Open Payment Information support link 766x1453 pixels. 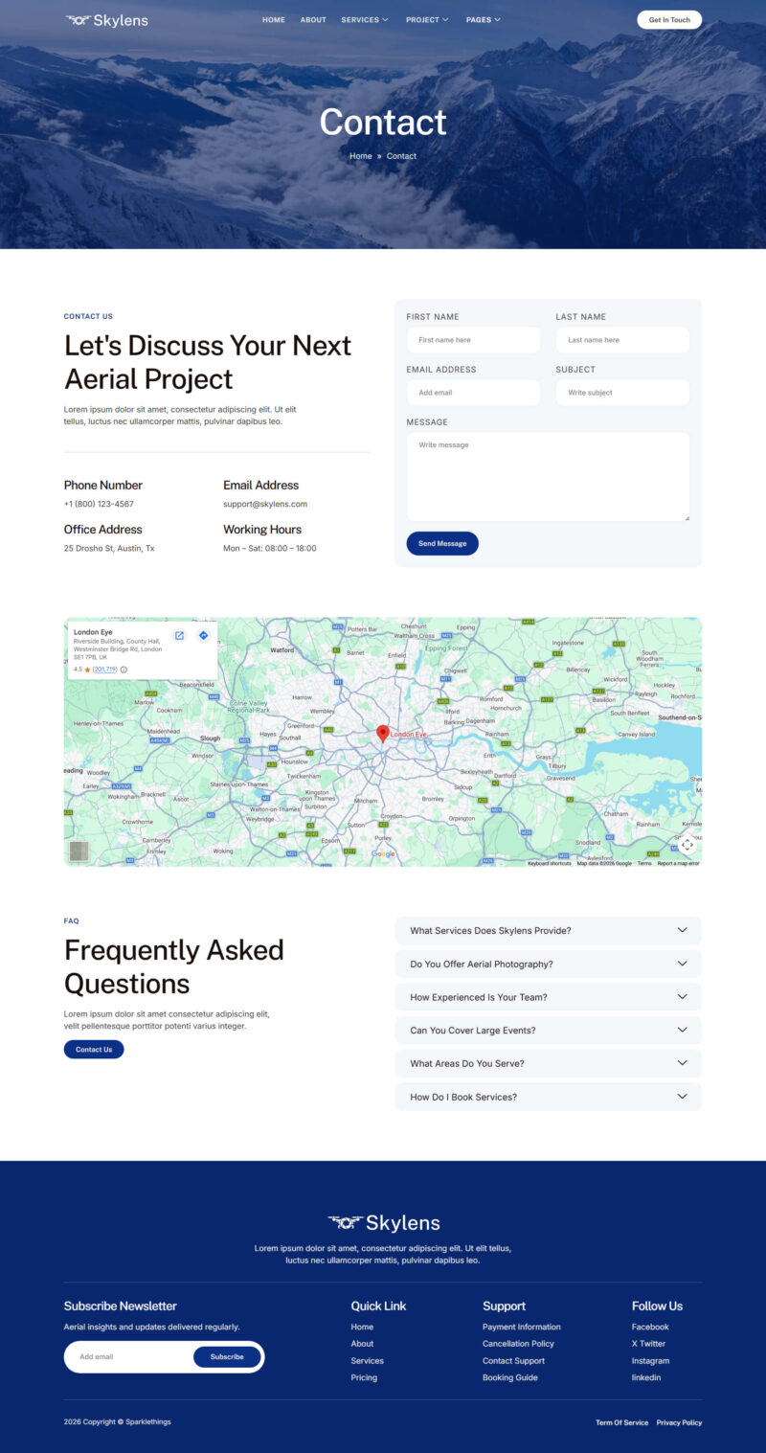[522, 1328]
